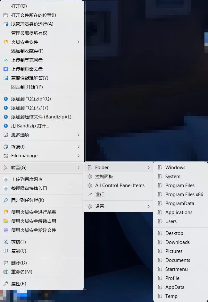Click the grid icon beside File manage
This screenshot has width=208, height=302.
click(6, 156)
